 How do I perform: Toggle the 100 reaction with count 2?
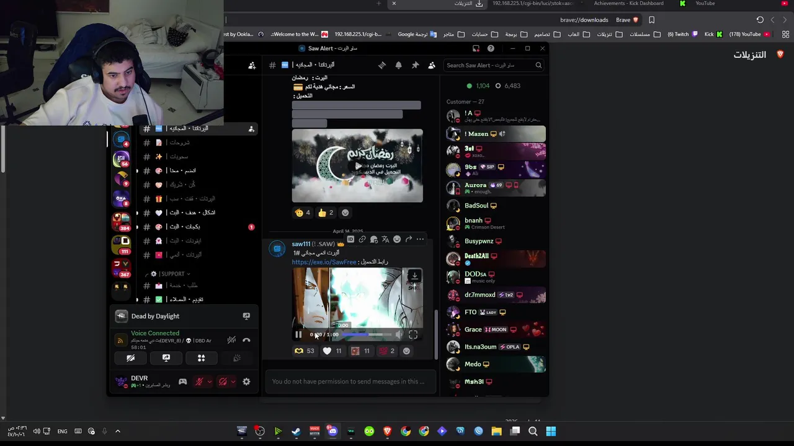386,351
